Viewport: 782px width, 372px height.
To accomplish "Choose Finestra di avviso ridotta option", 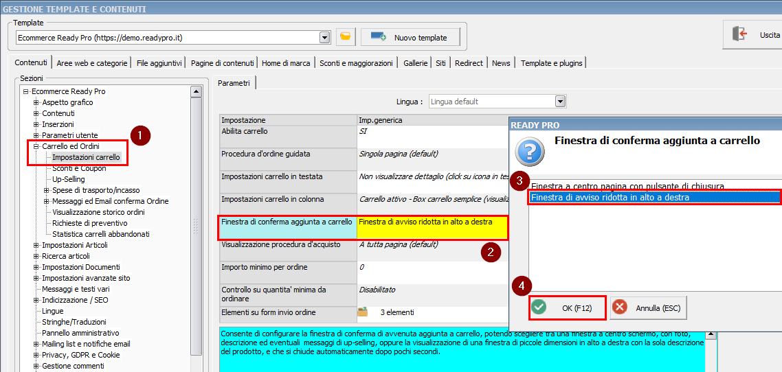I will coord(655,198).
